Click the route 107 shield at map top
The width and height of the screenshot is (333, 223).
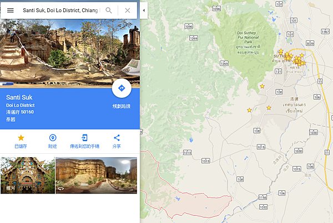(279, 4)
